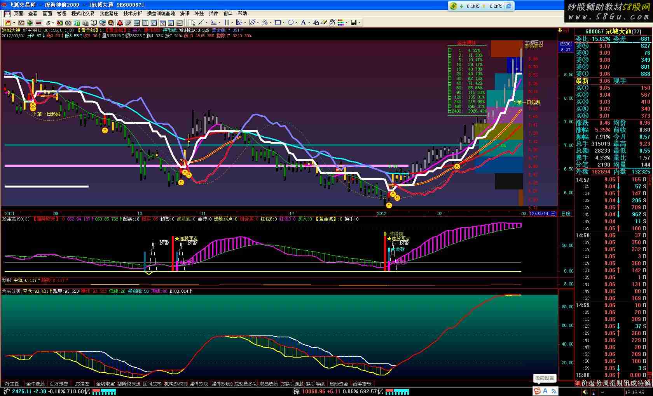Screen dimensions: 653x396
Task: Open the fan lines tool dropdown
Action: pyautogui.click(x=245, y=23)
